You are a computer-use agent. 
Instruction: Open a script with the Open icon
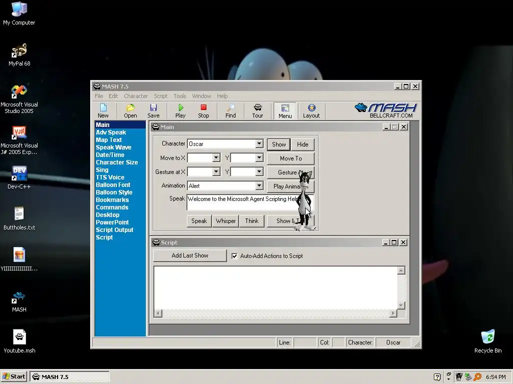coord(130,110)
